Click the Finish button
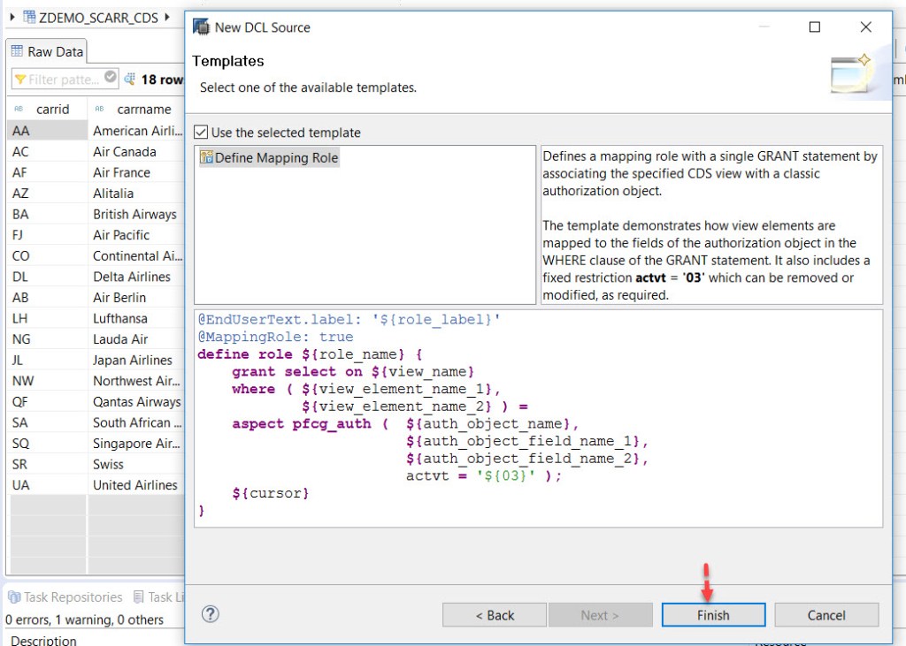906x646 pixels. tap(713, 614)
